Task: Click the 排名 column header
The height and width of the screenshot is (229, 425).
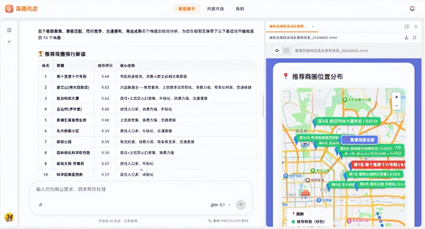Action: click(46, 66)
